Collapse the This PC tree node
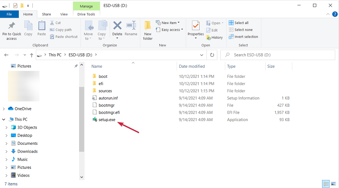The image size is (339, 188). pyautogui.click(x=4, y=119)
